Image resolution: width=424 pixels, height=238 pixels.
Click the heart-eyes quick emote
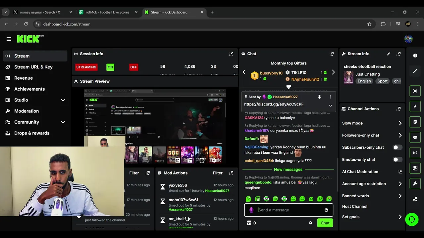pos(329,199)
